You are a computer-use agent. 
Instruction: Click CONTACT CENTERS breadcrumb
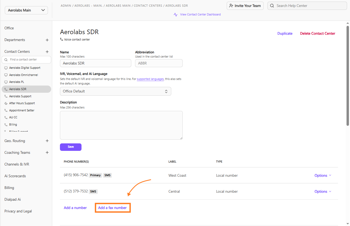click(148, 6)
